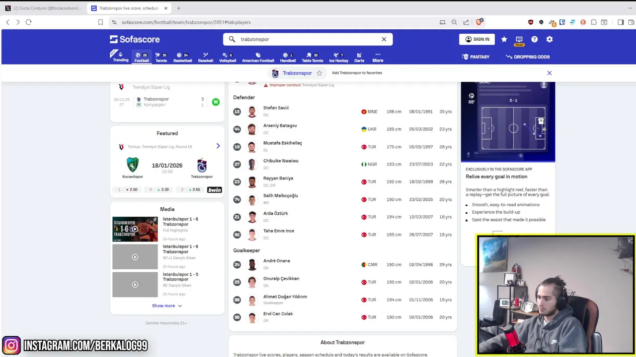The width and height of the screenshot is (636, 357).
Task: Reload the current page
Action: coord(28,22)
